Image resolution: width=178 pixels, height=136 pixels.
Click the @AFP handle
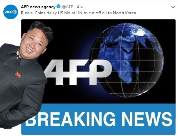[x=67, y=7]
